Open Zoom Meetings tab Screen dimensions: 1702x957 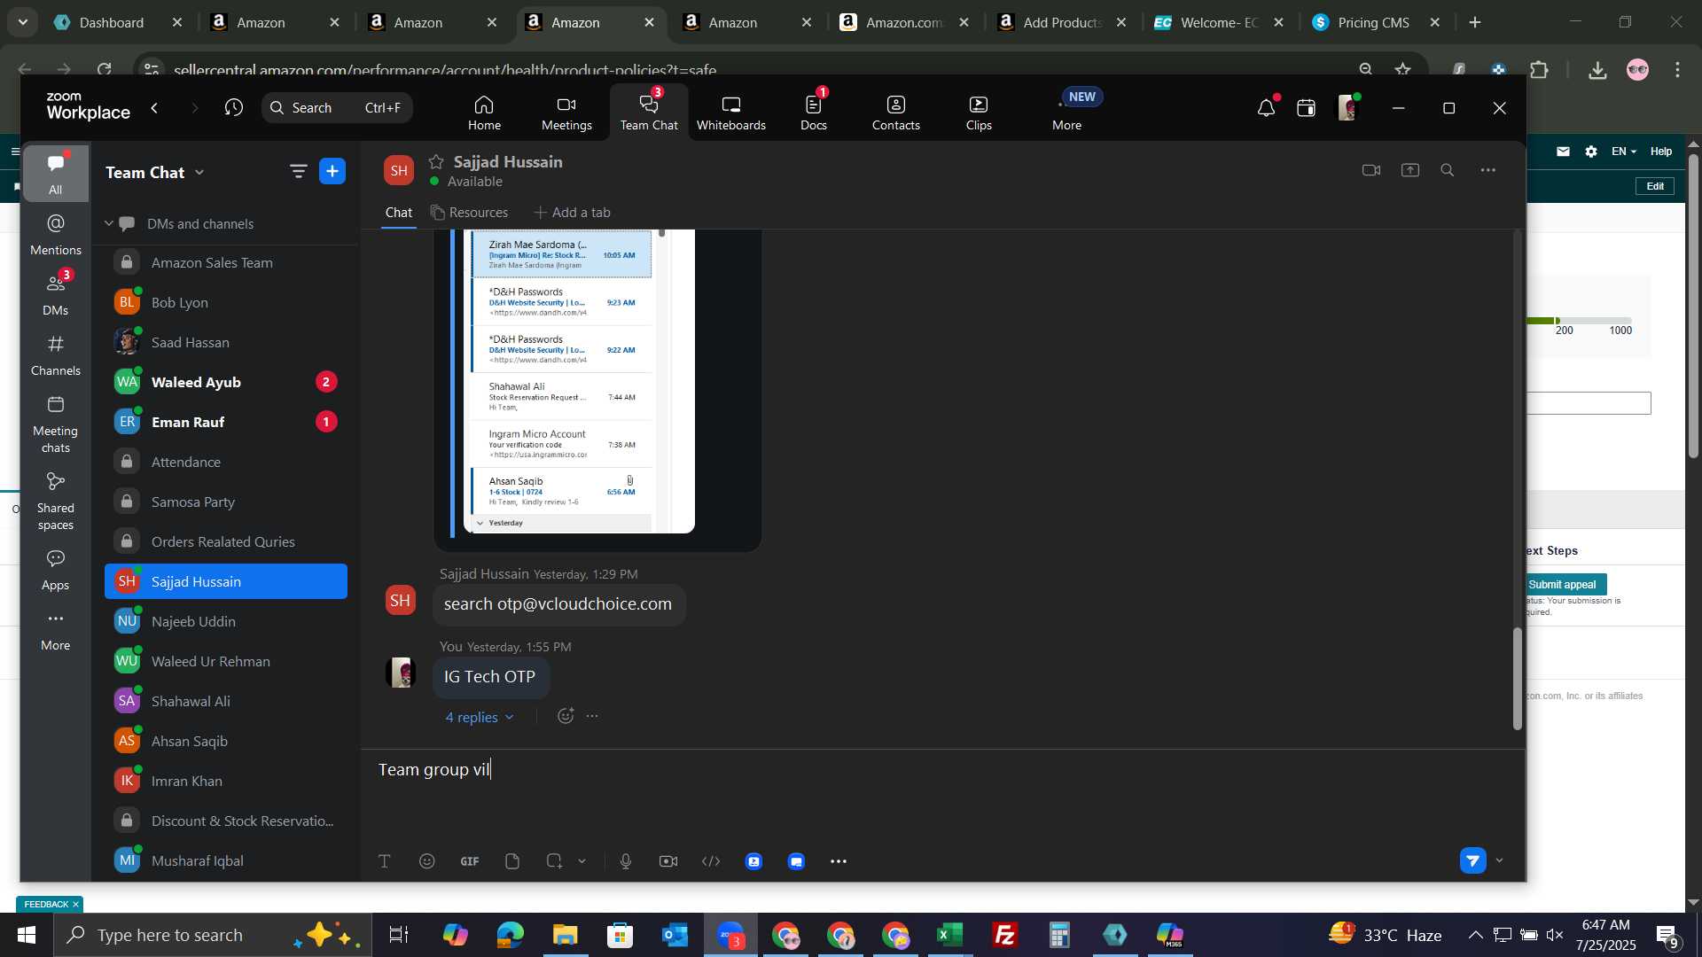click(x=566, y=113)
